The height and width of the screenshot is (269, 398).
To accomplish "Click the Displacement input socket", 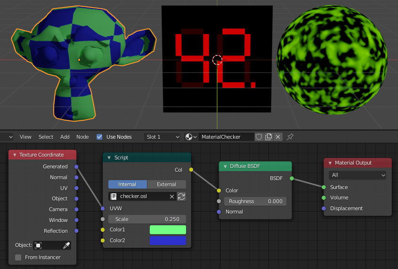I will [324, 208].
